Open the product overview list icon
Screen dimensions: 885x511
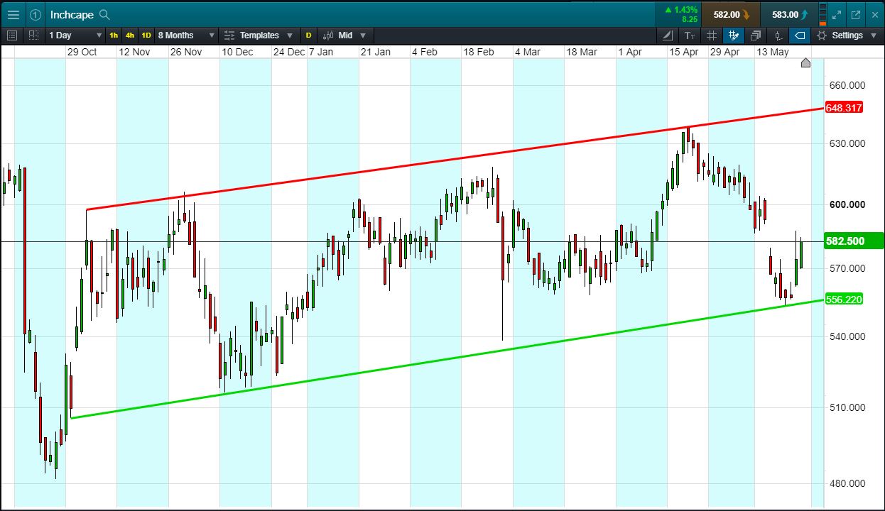click(12, 35)
